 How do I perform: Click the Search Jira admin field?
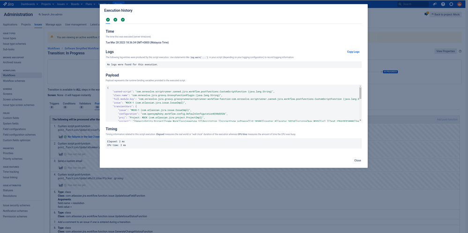coord(51,14)
